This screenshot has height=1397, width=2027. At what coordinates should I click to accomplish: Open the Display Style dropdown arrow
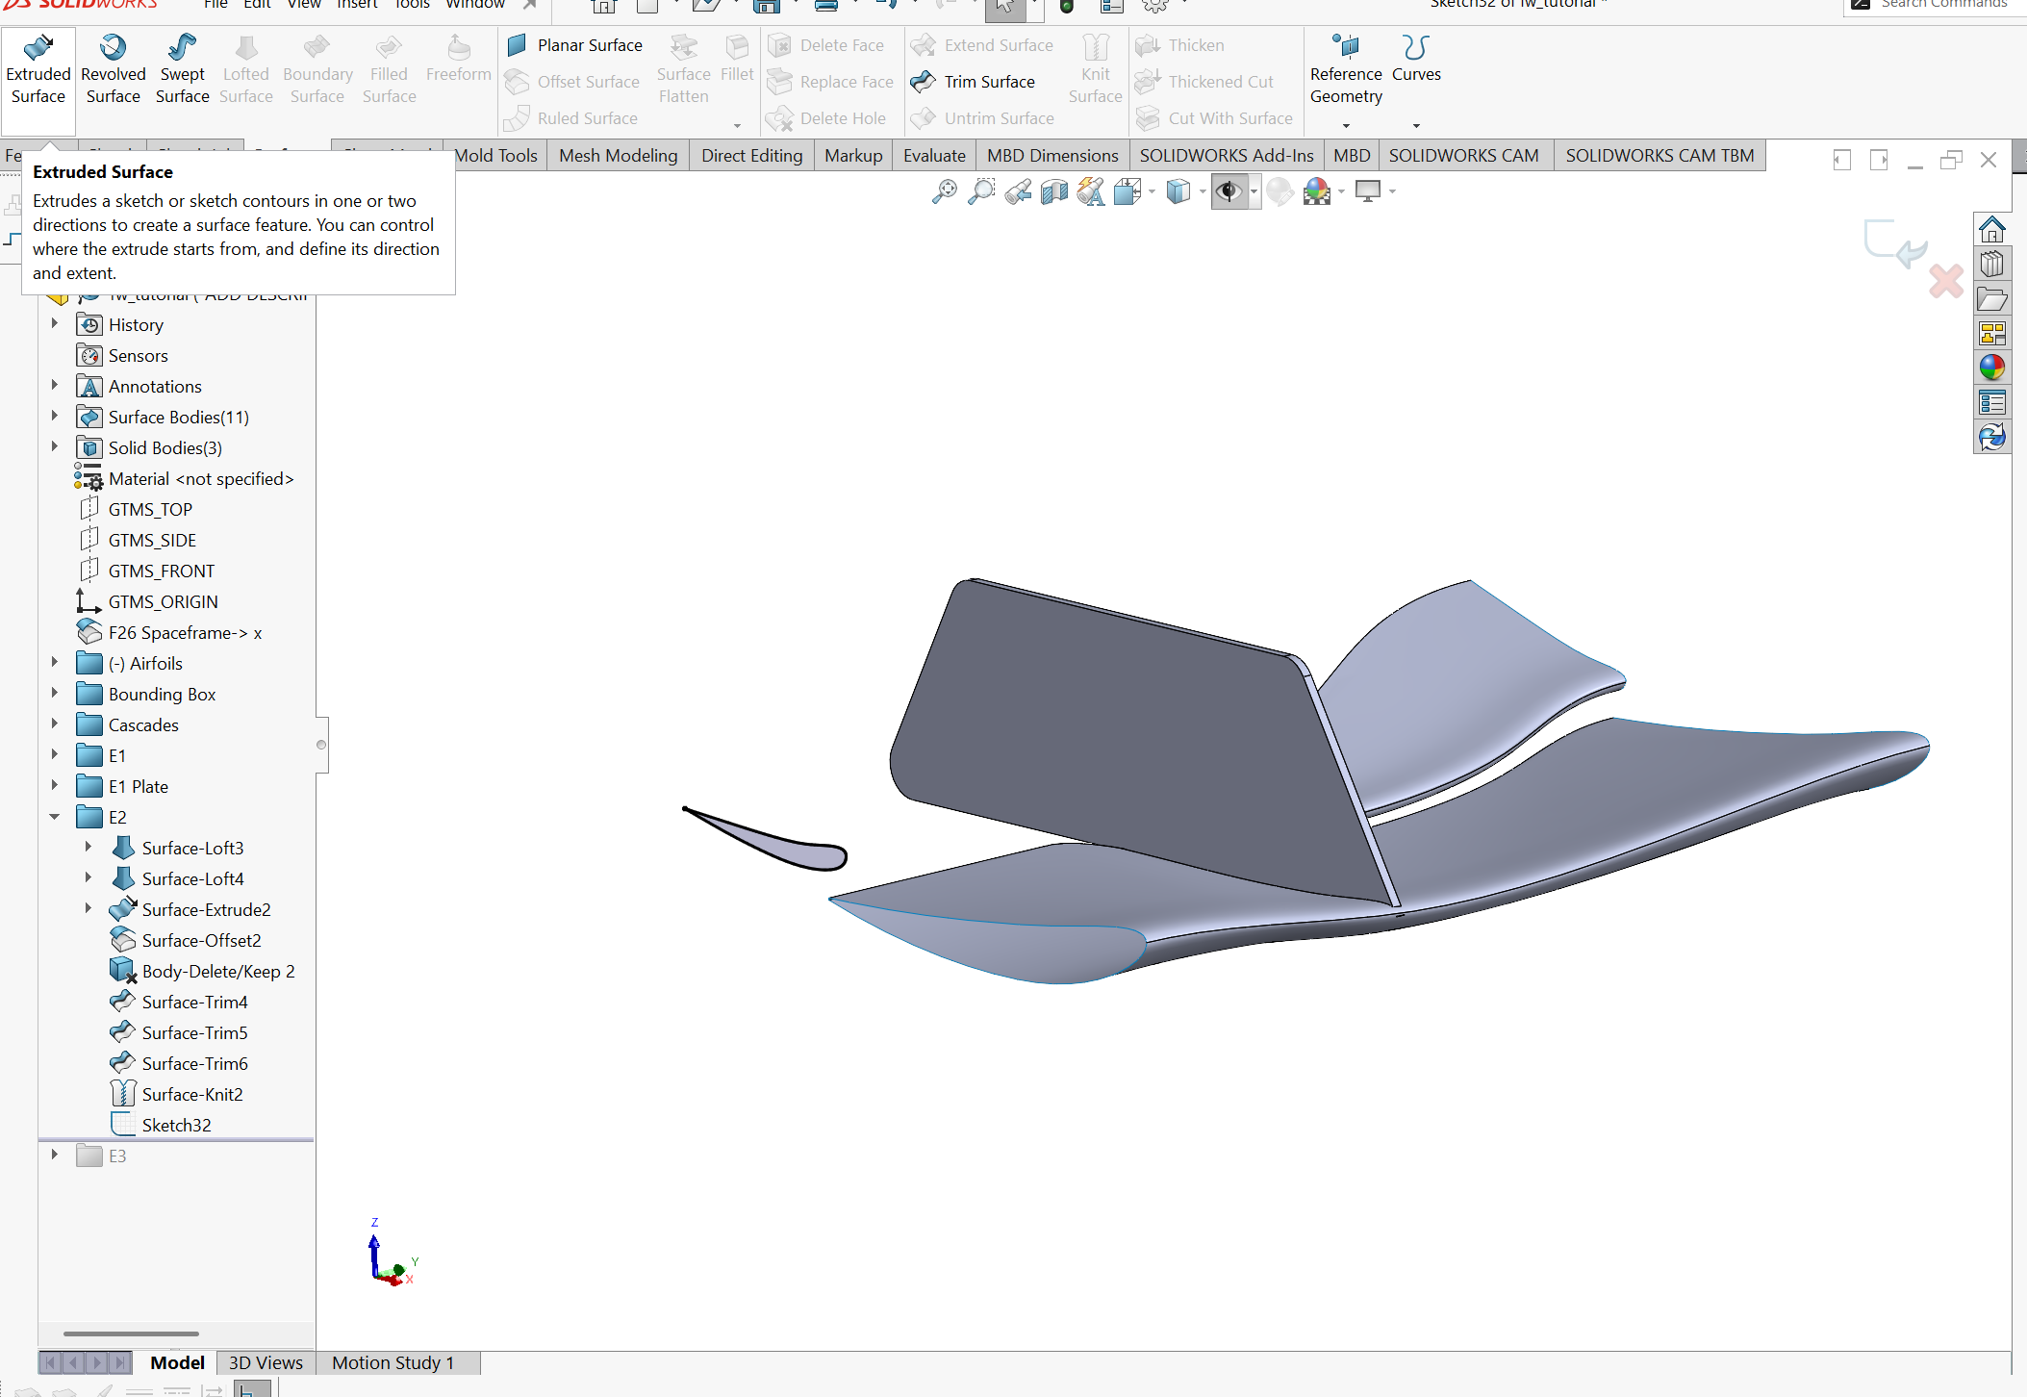click(1203, 191)
